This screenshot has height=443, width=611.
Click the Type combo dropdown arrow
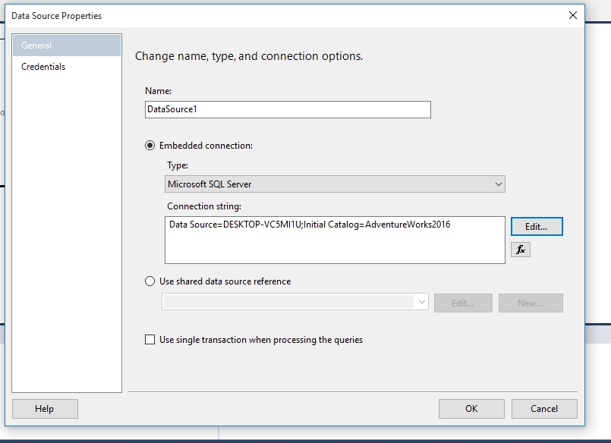[x=500, y=184]
